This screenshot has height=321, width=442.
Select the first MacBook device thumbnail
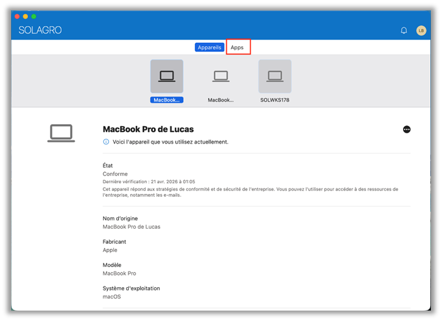(166, 76)
